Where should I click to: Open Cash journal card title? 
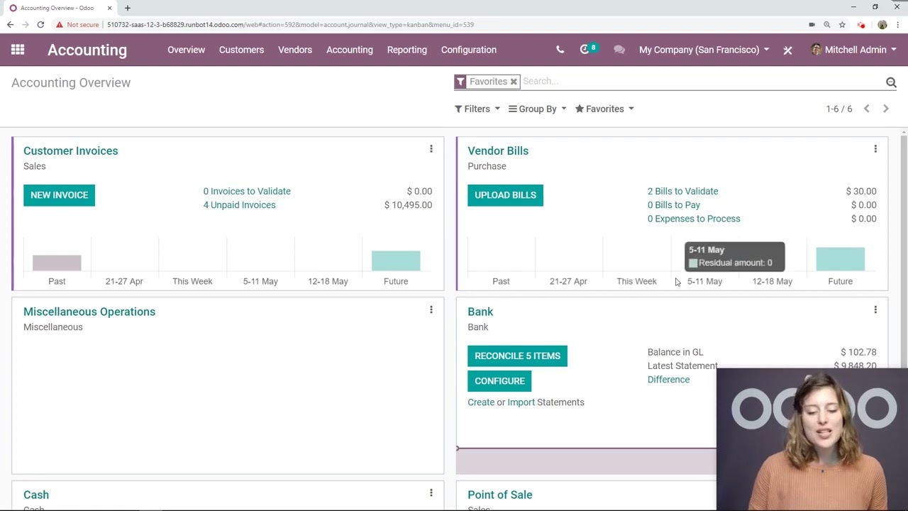[x=36, y=495]
